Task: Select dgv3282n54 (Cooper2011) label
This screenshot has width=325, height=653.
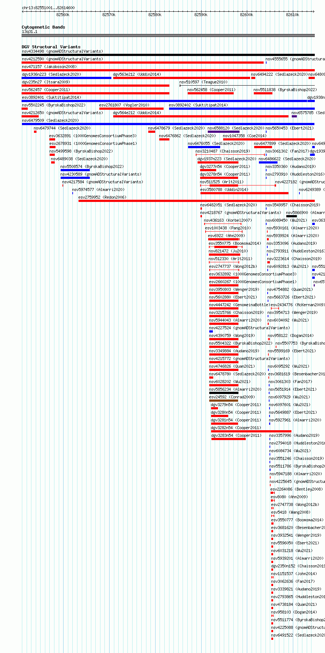Action: (236, 428)
